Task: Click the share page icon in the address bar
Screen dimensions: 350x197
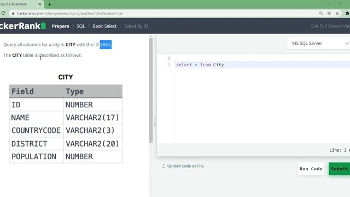Action: [x=329, y=13]
